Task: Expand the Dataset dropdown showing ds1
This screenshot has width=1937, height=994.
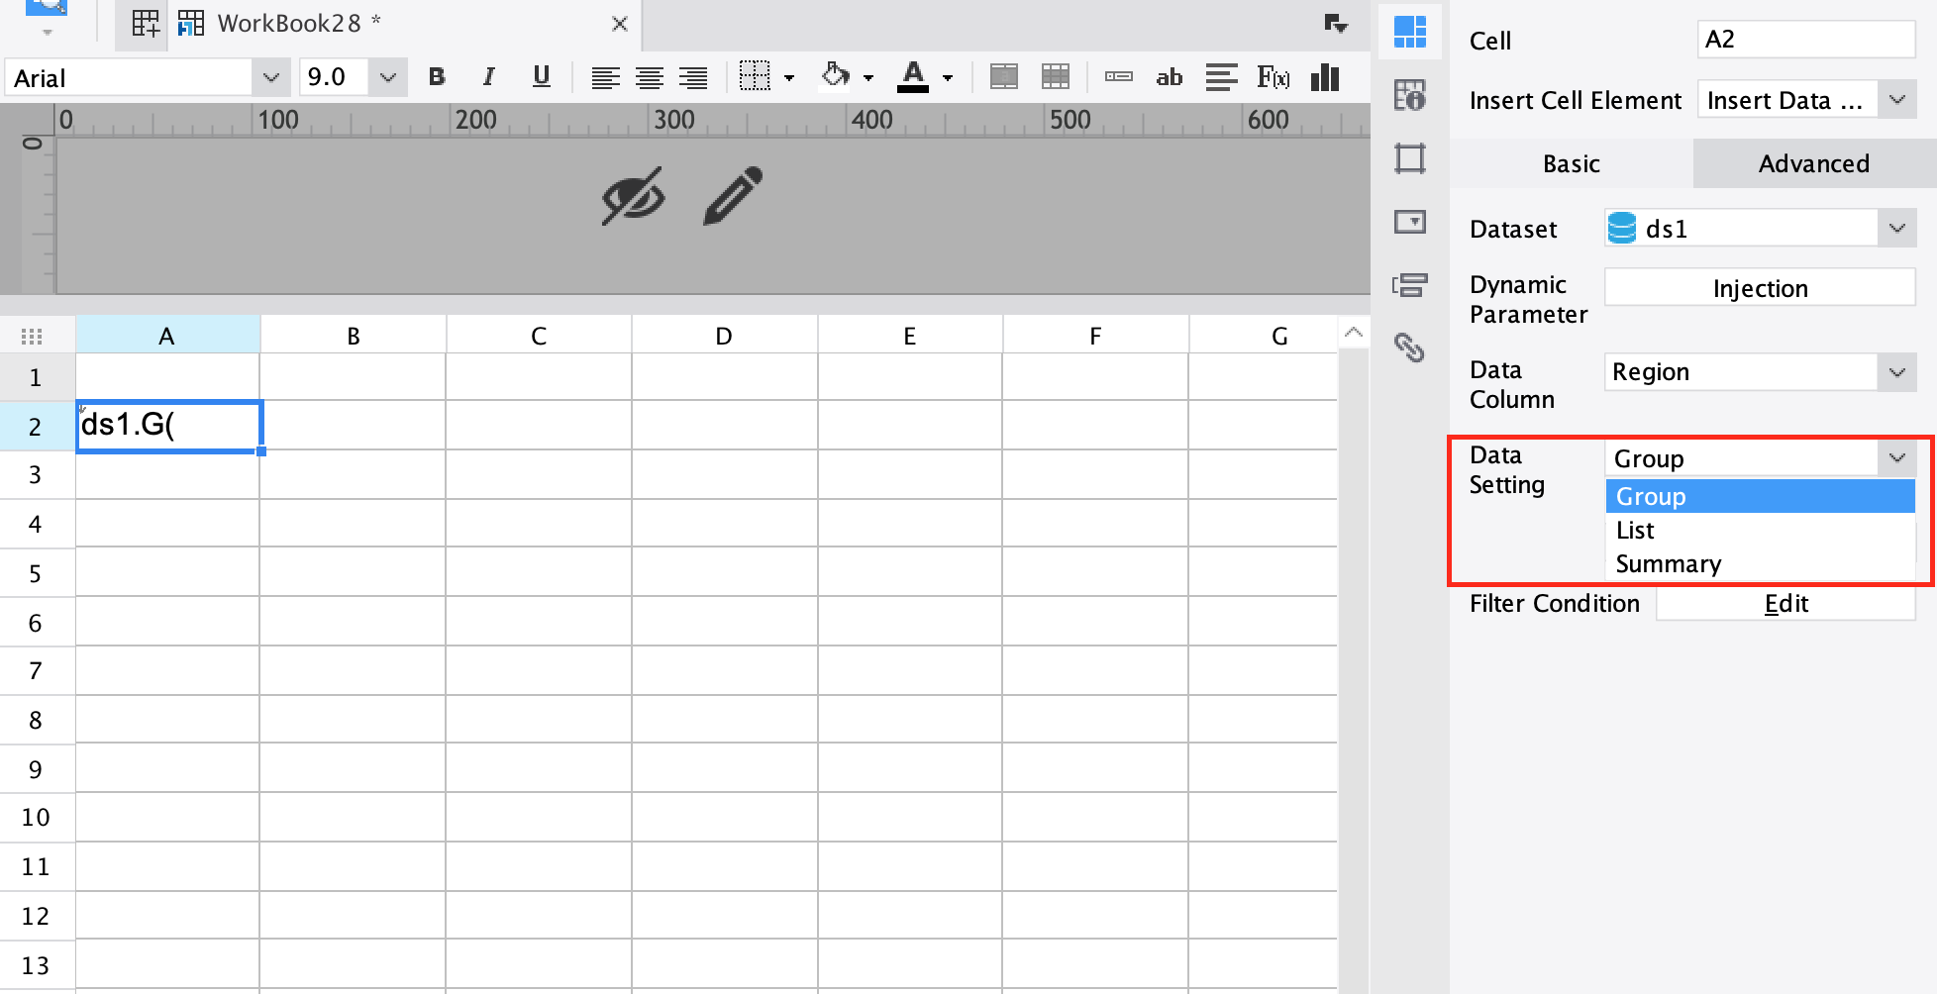Action: [1897, 228]
